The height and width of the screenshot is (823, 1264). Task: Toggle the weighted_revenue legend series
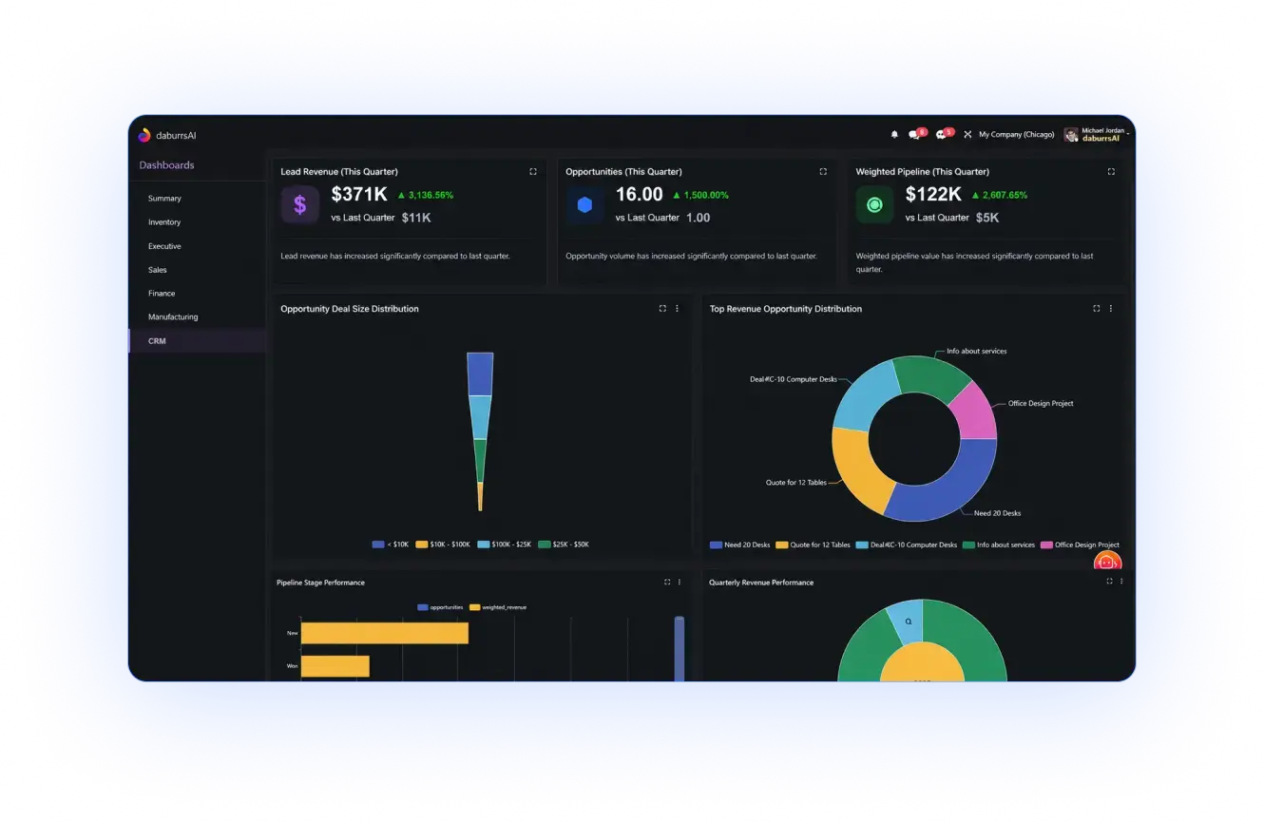[498, 606]
